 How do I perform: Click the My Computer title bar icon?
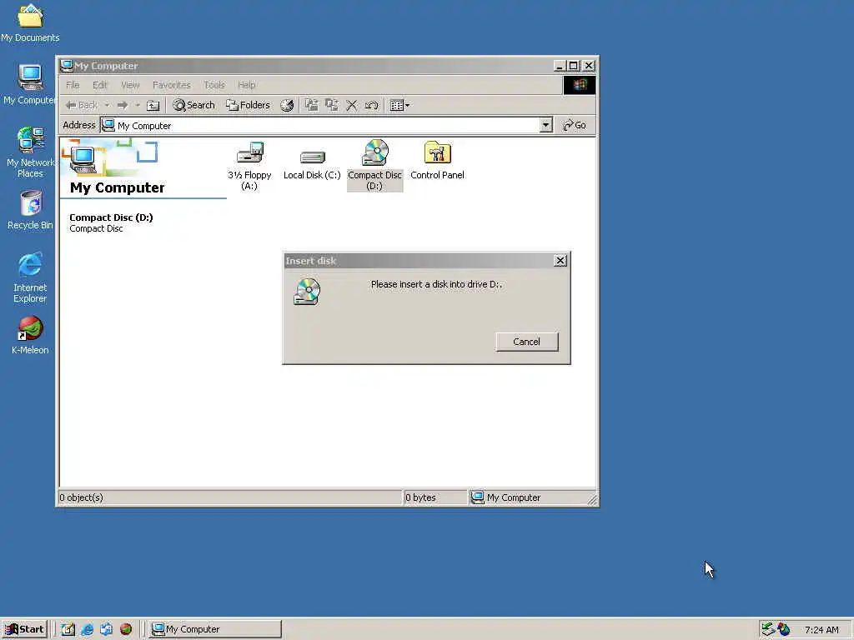pos(67,66)
